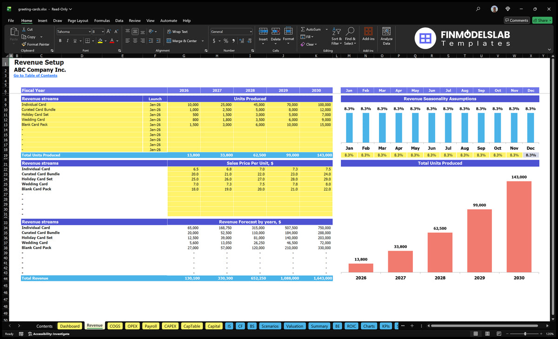
Task: Toggle Middle Align for cells
Action: tap(135, 32)
